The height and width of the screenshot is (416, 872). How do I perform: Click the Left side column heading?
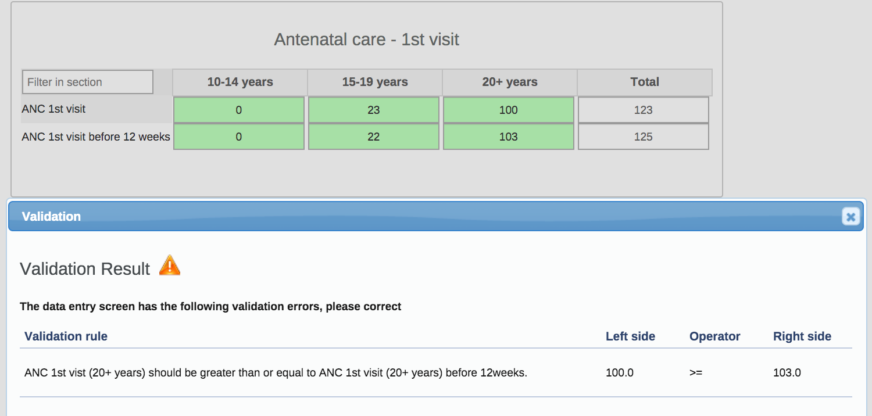630,336
